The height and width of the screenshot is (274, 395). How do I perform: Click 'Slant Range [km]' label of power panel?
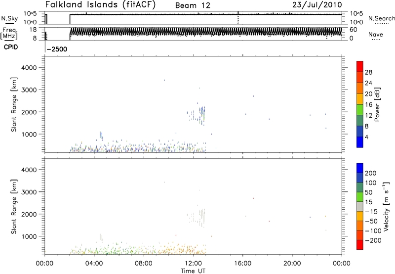pyautogui.click(x=14, y=104)
